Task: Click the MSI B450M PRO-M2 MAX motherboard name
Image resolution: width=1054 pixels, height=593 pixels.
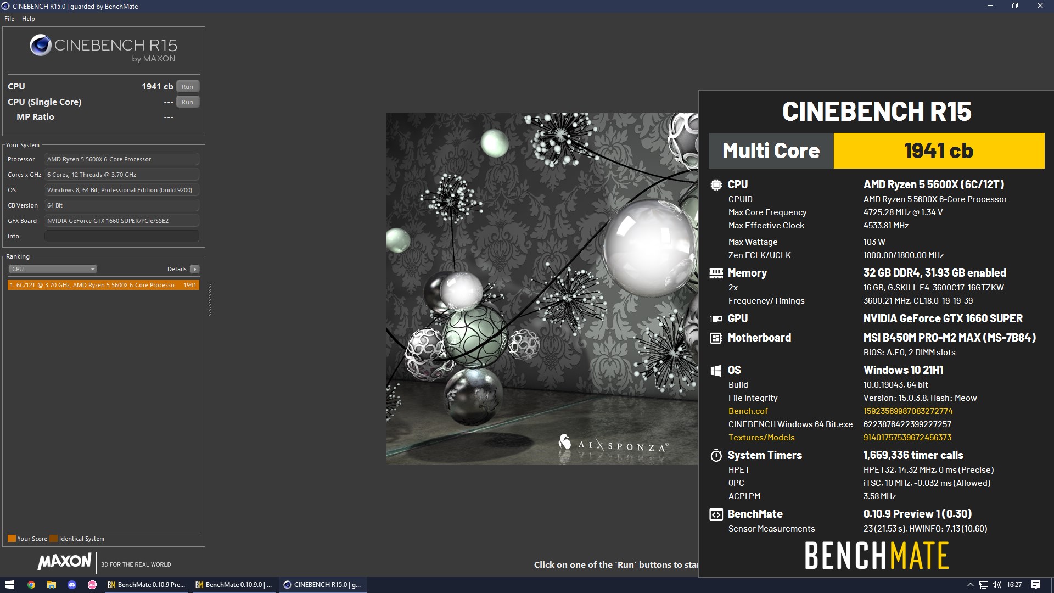Action: tap(949, 338)
